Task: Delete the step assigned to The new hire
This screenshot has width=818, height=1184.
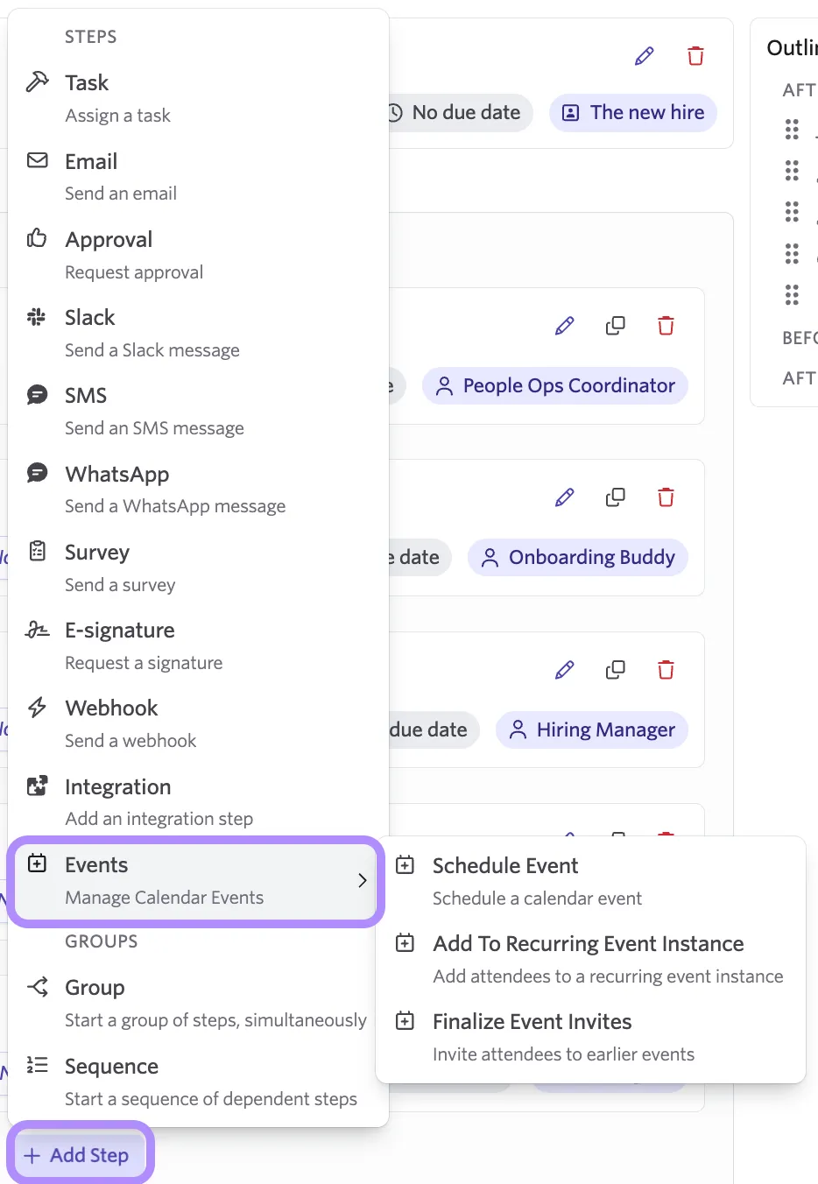Action: (x=696, y=56)
